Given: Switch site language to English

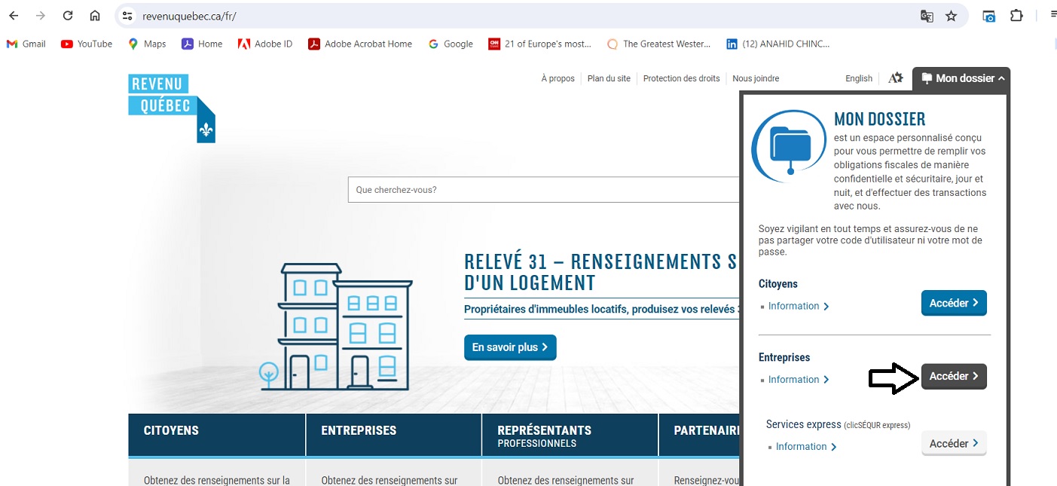Looking at the screenshot, I should tap(858, 78).
